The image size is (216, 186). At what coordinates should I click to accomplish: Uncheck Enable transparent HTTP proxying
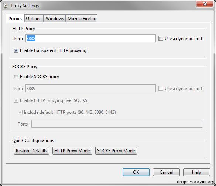[x=16, y=50]
